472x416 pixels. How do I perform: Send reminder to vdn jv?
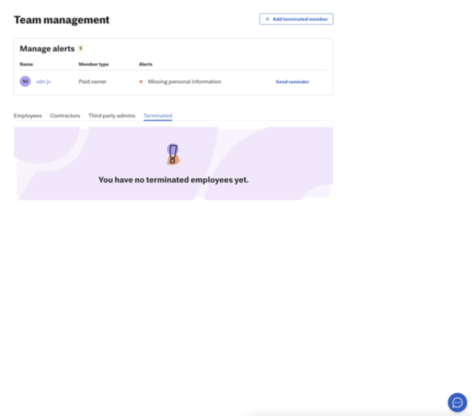click(x=292, y=82)
